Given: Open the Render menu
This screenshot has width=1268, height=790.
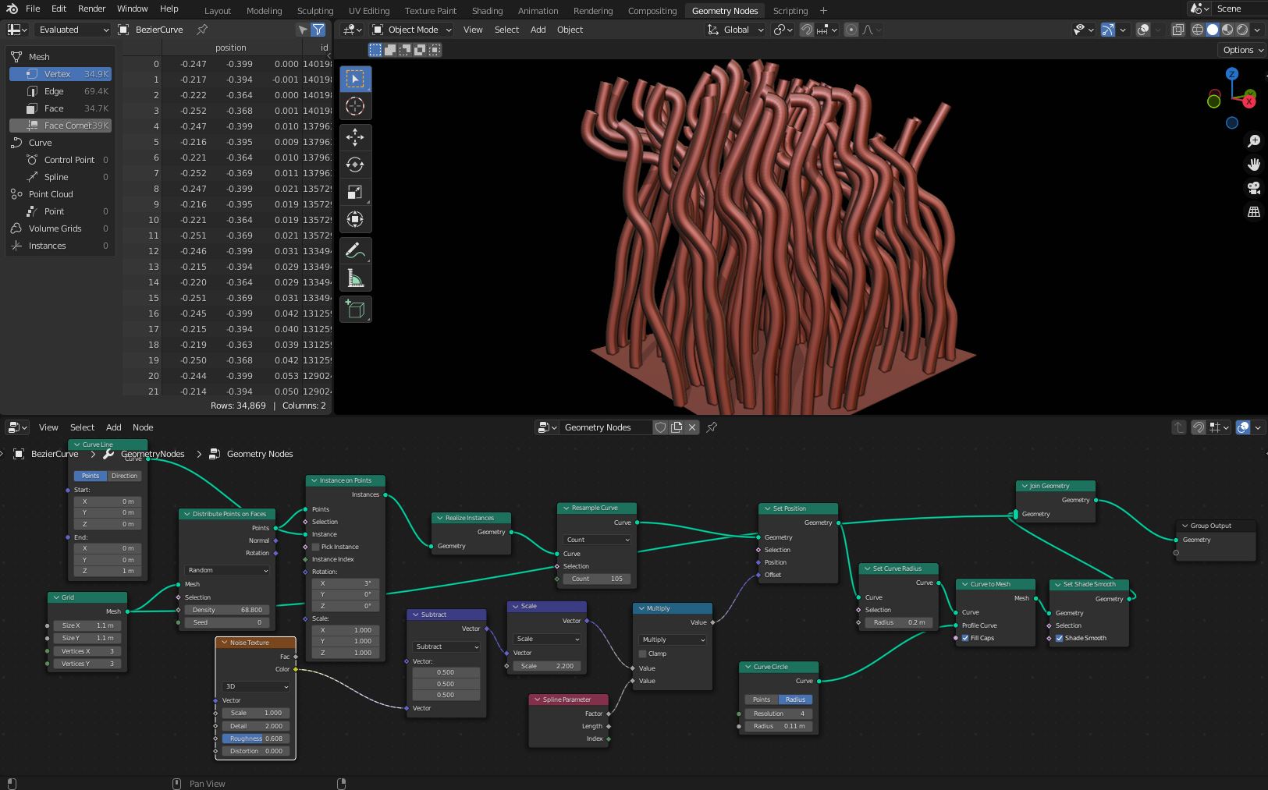Looking at the screenshot, I should coord(91,9).
